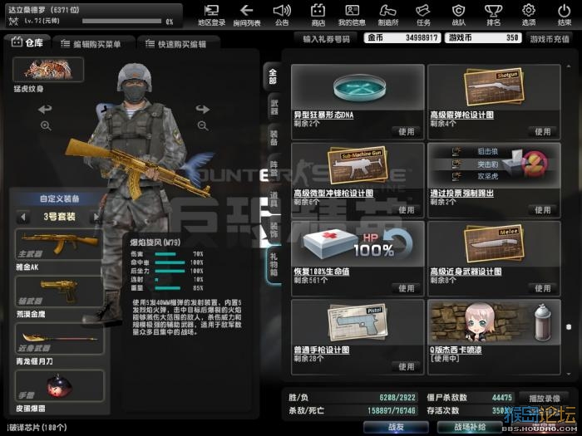Use the 高级霰弹枪设计图 item
The height and width of the screenshot is (436, 582).
pos(543,131)
